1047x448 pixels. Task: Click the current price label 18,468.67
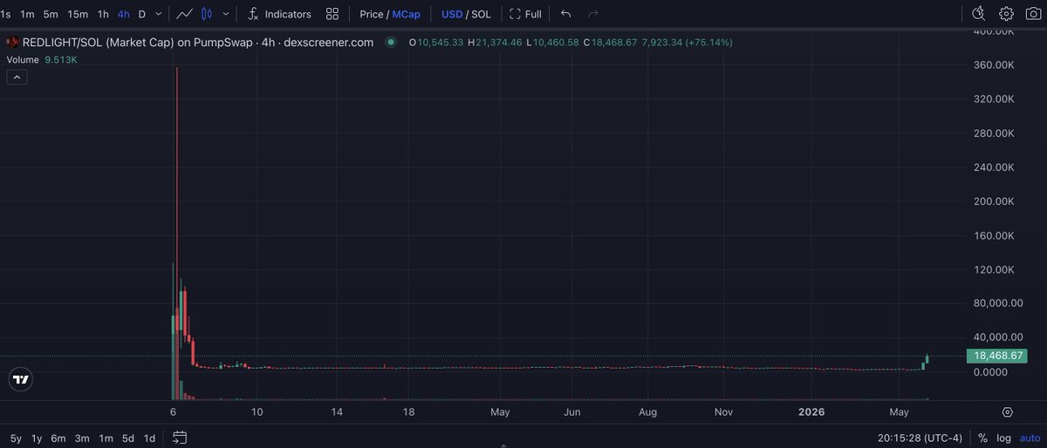tap(996, 356)
